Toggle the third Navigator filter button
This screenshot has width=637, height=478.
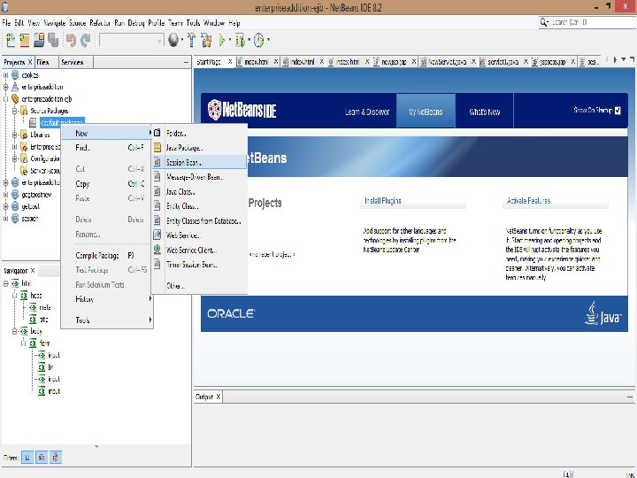point(55,458)
